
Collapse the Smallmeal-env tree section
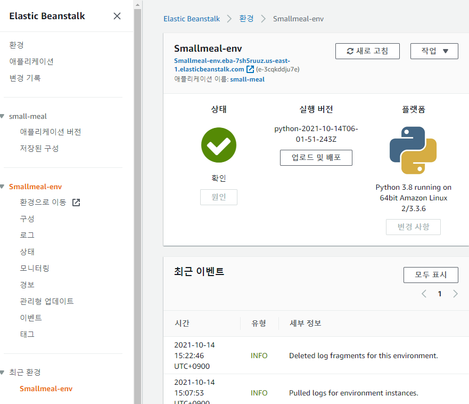click(x=2, y=187)
